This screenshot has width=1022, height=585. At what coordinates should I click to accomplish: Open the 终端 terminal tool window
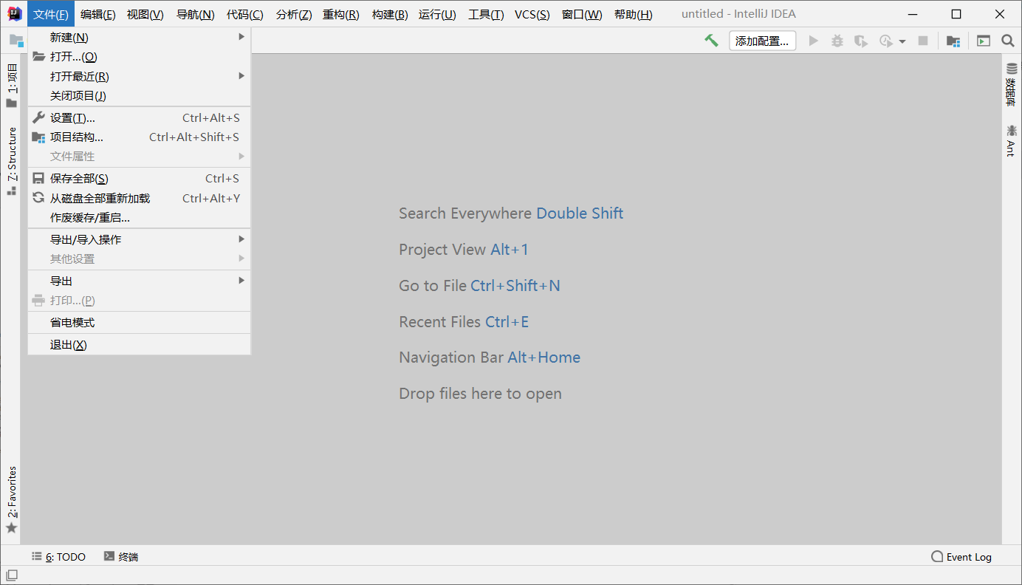121,557
